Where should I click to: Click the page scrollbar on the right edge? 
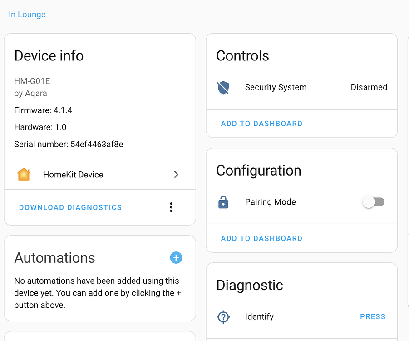point(407,170)
